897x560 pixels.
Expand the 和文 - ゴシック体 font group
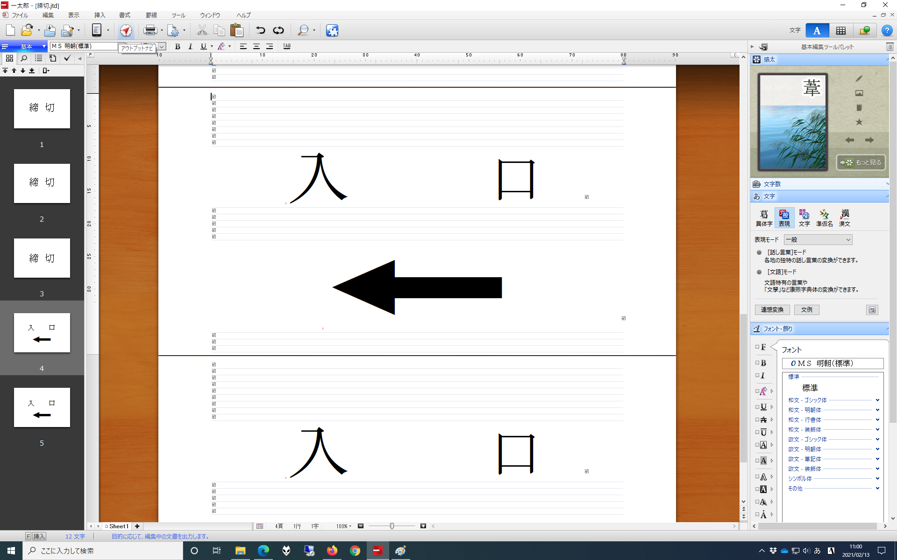point(877,400)
